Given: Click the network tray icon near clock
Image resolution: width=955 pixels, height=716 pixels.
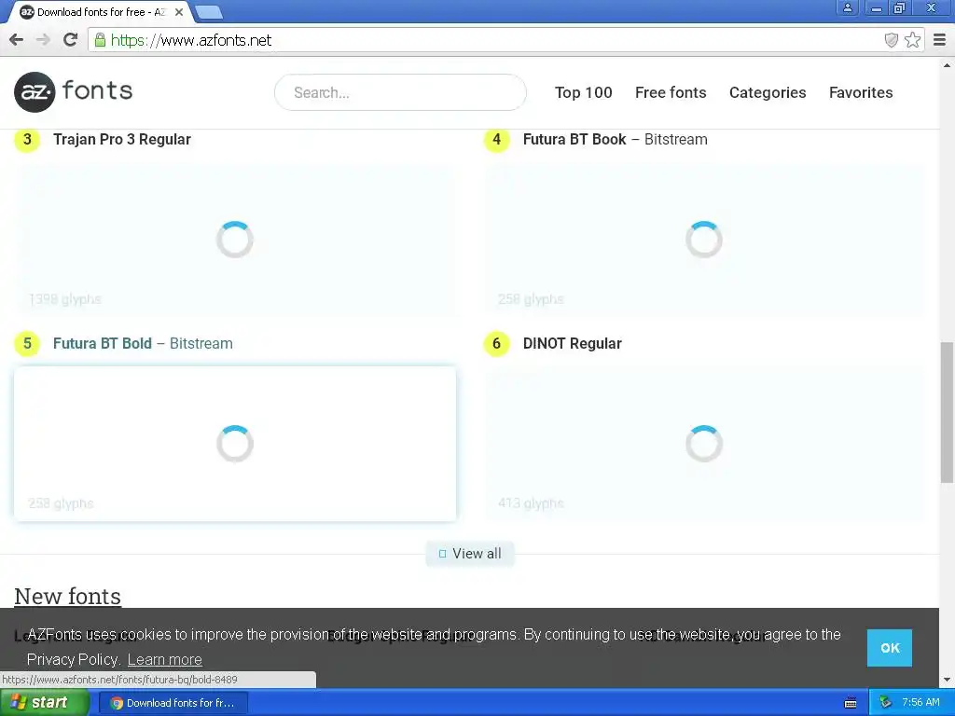Looking at the screenshot, I should click(885, 703).
